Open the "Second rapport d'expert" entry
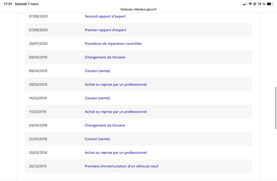The height and width of the screenshot is (181, 277). [x=105, y=16]
